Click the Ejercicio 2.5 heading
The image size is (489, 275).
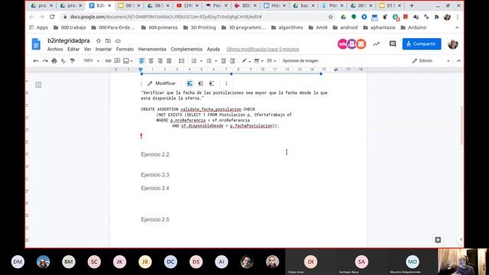click(x=155, y=219)
